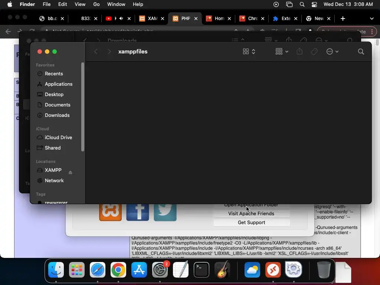The width and height of the screenshot is (380, 285).
Task: Click the Finder forward arrow
Action: tap(109, 52)
